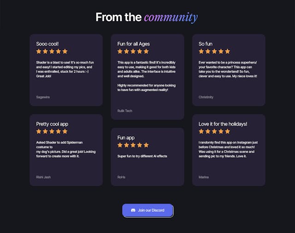
Task: Click the "Fun for all Ages" review title
Action: coord(134,44)
